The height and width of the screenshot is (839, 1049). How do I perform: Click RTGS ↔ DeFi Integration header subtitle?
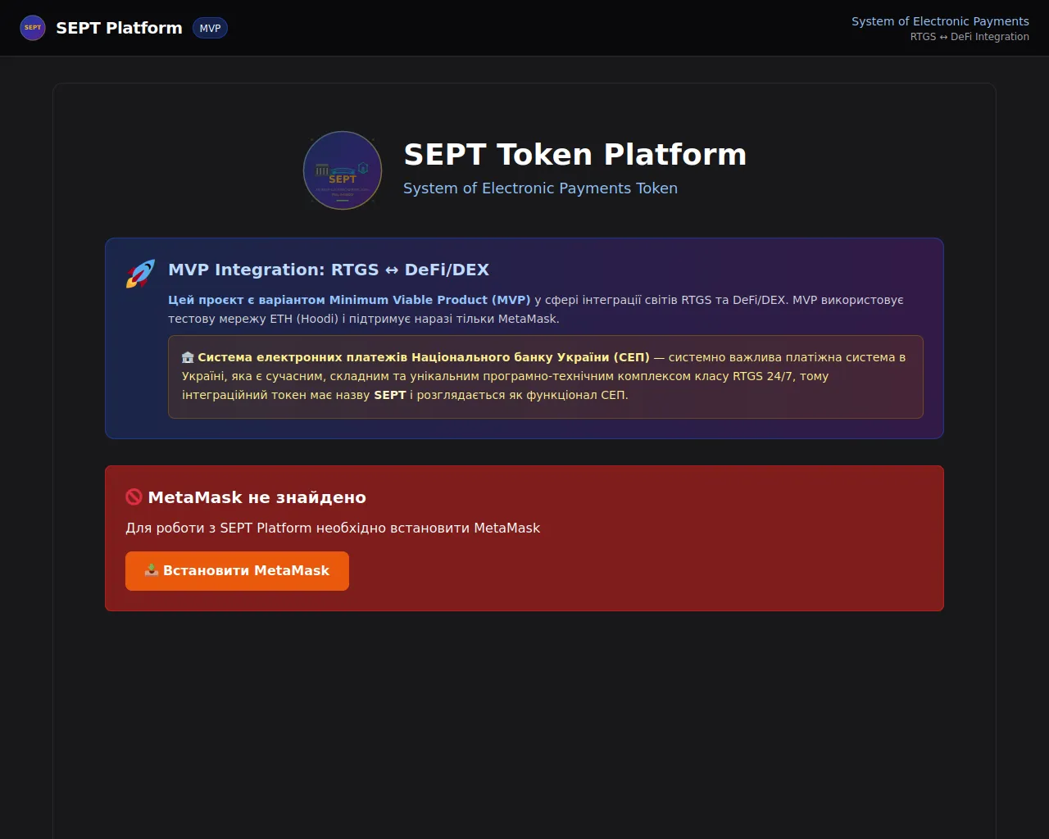coord(970,37)
